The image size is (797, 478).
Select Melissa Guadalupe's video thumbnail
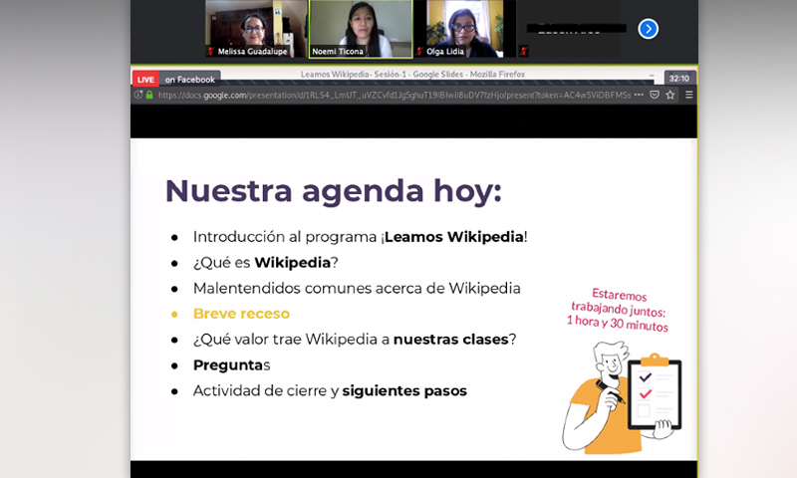point(256,29)
